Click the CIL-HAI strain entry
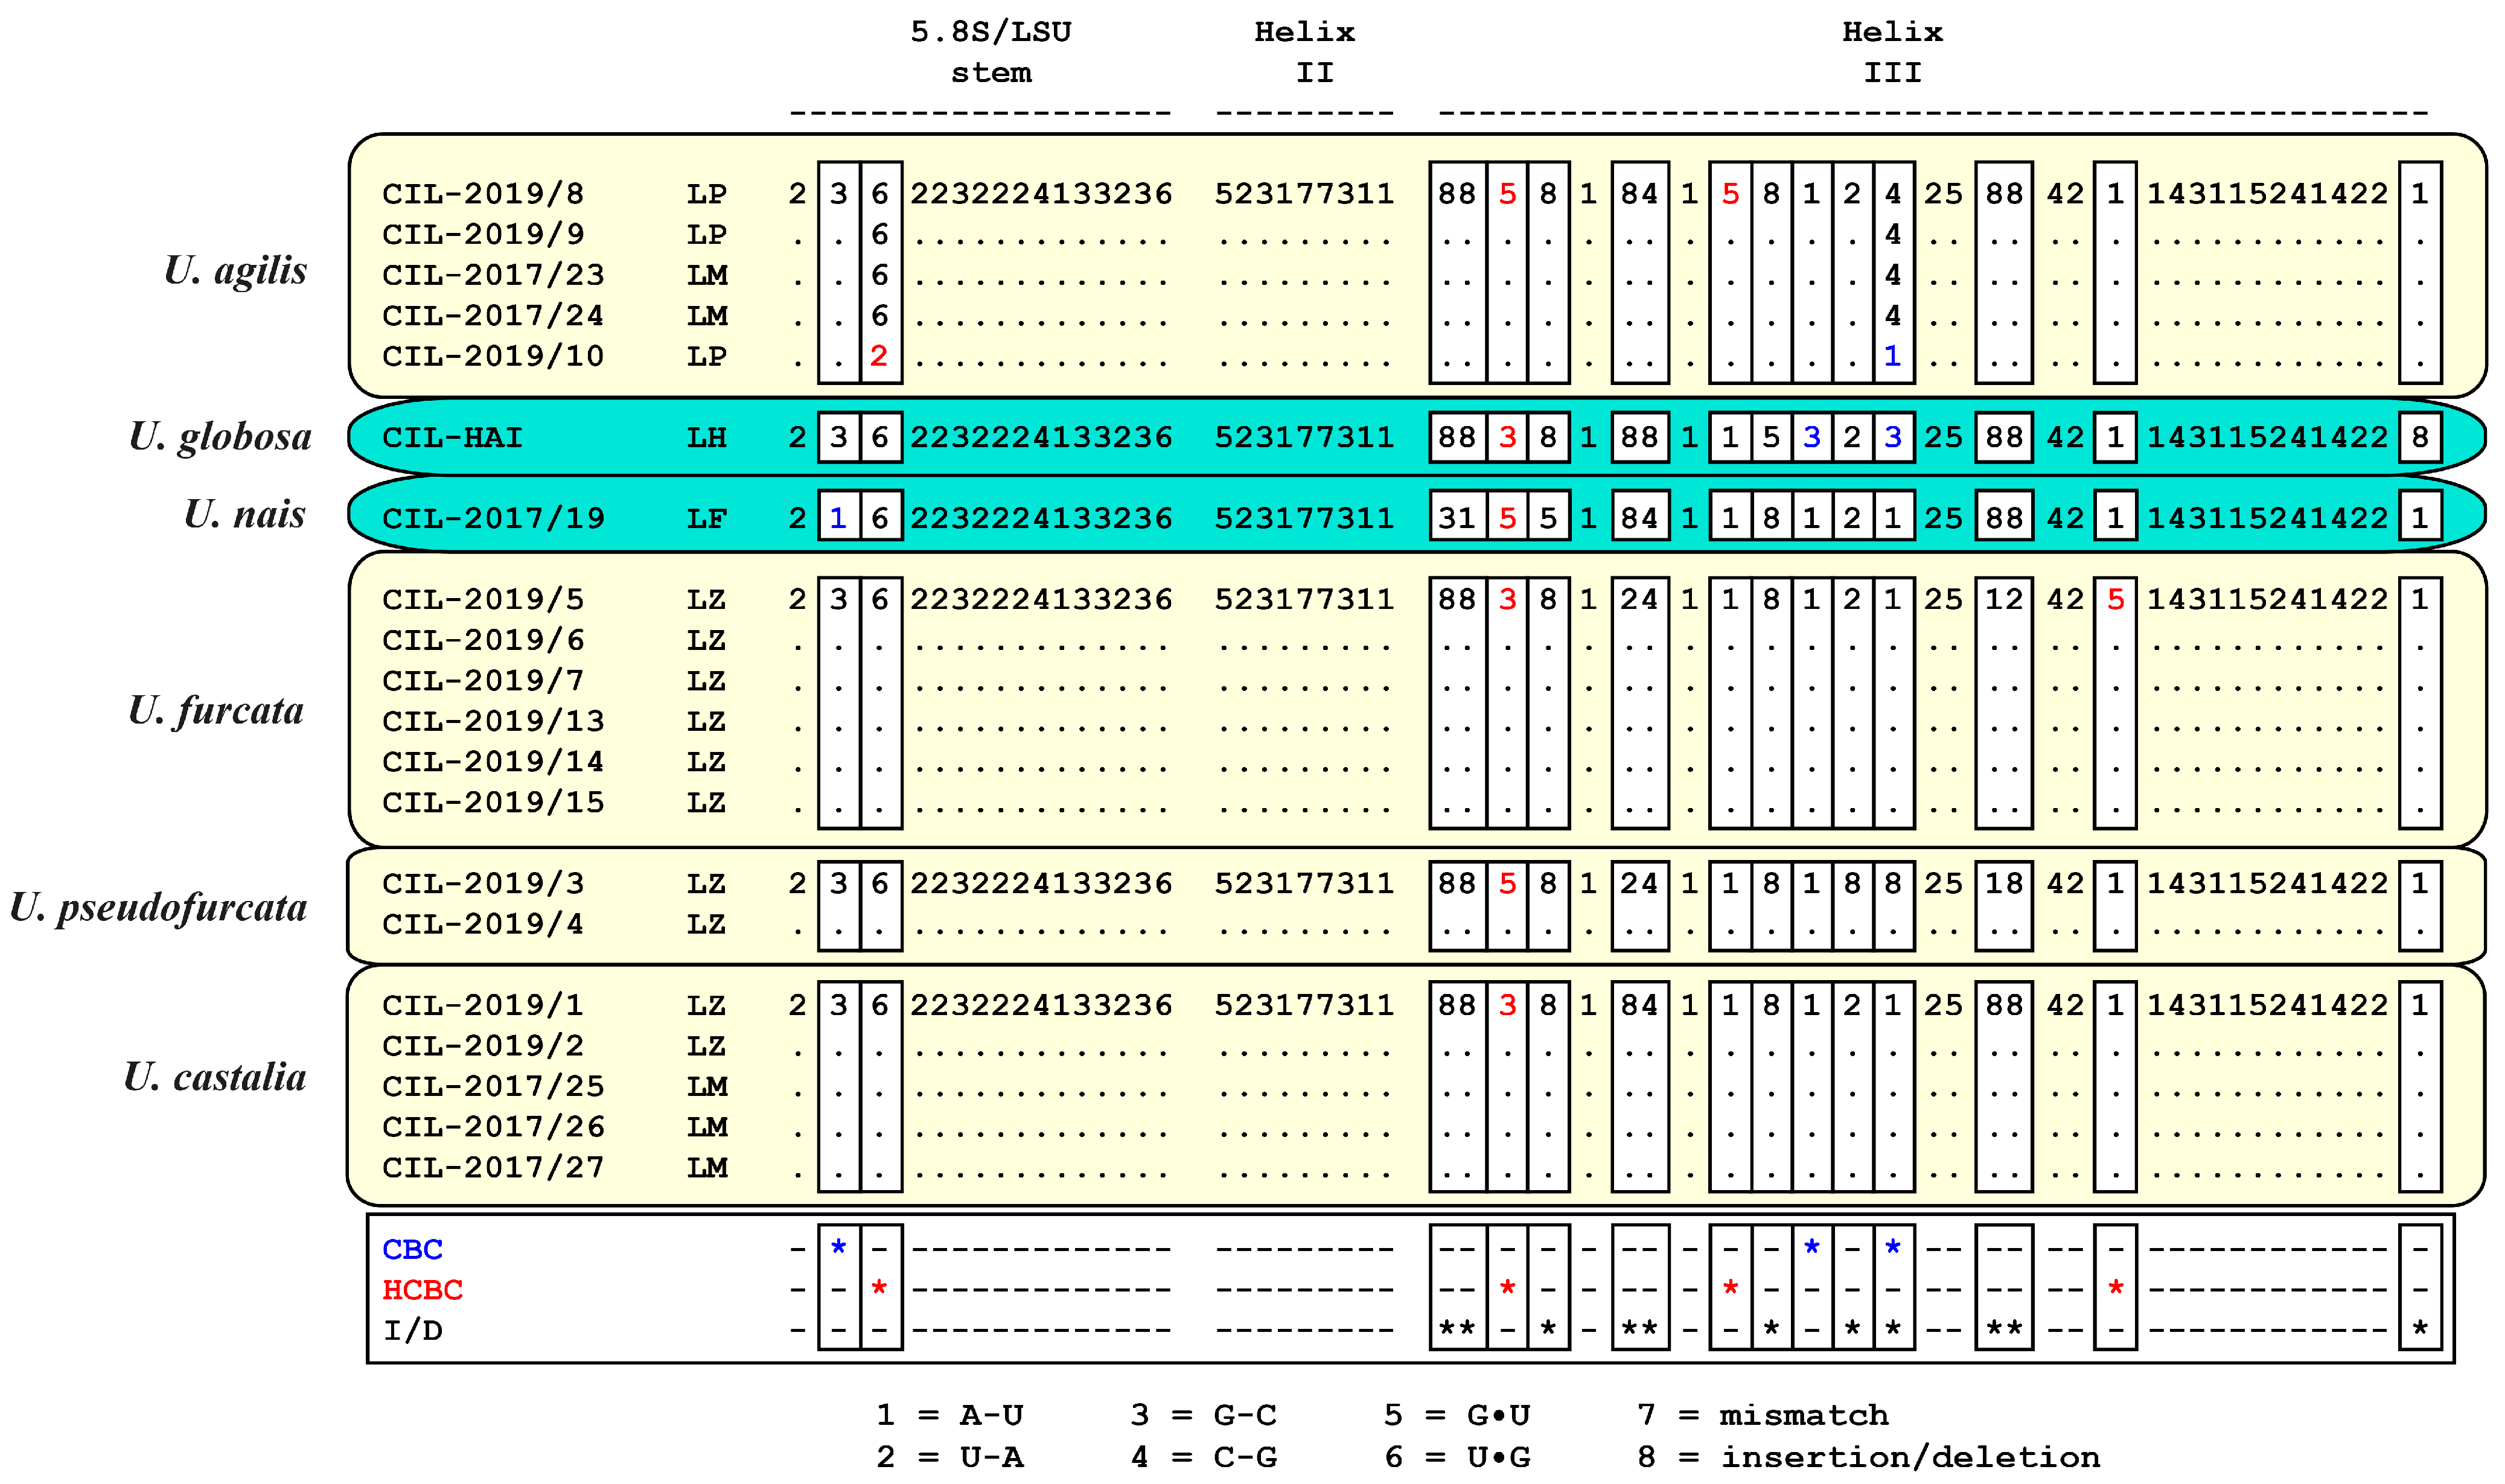 point(452,438)
